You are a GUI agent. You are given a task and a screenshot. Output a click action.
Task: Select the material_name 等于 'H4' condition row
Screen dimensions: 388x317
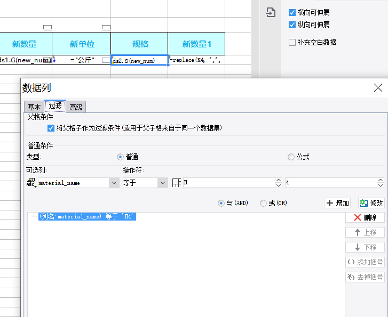(x=87, y=216)
